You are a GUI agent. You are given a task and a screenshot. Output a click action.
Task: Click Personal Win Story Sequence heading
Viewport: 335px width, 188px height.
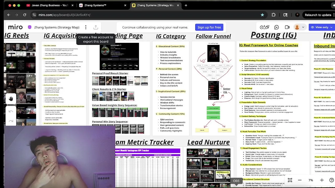(110, 122)
